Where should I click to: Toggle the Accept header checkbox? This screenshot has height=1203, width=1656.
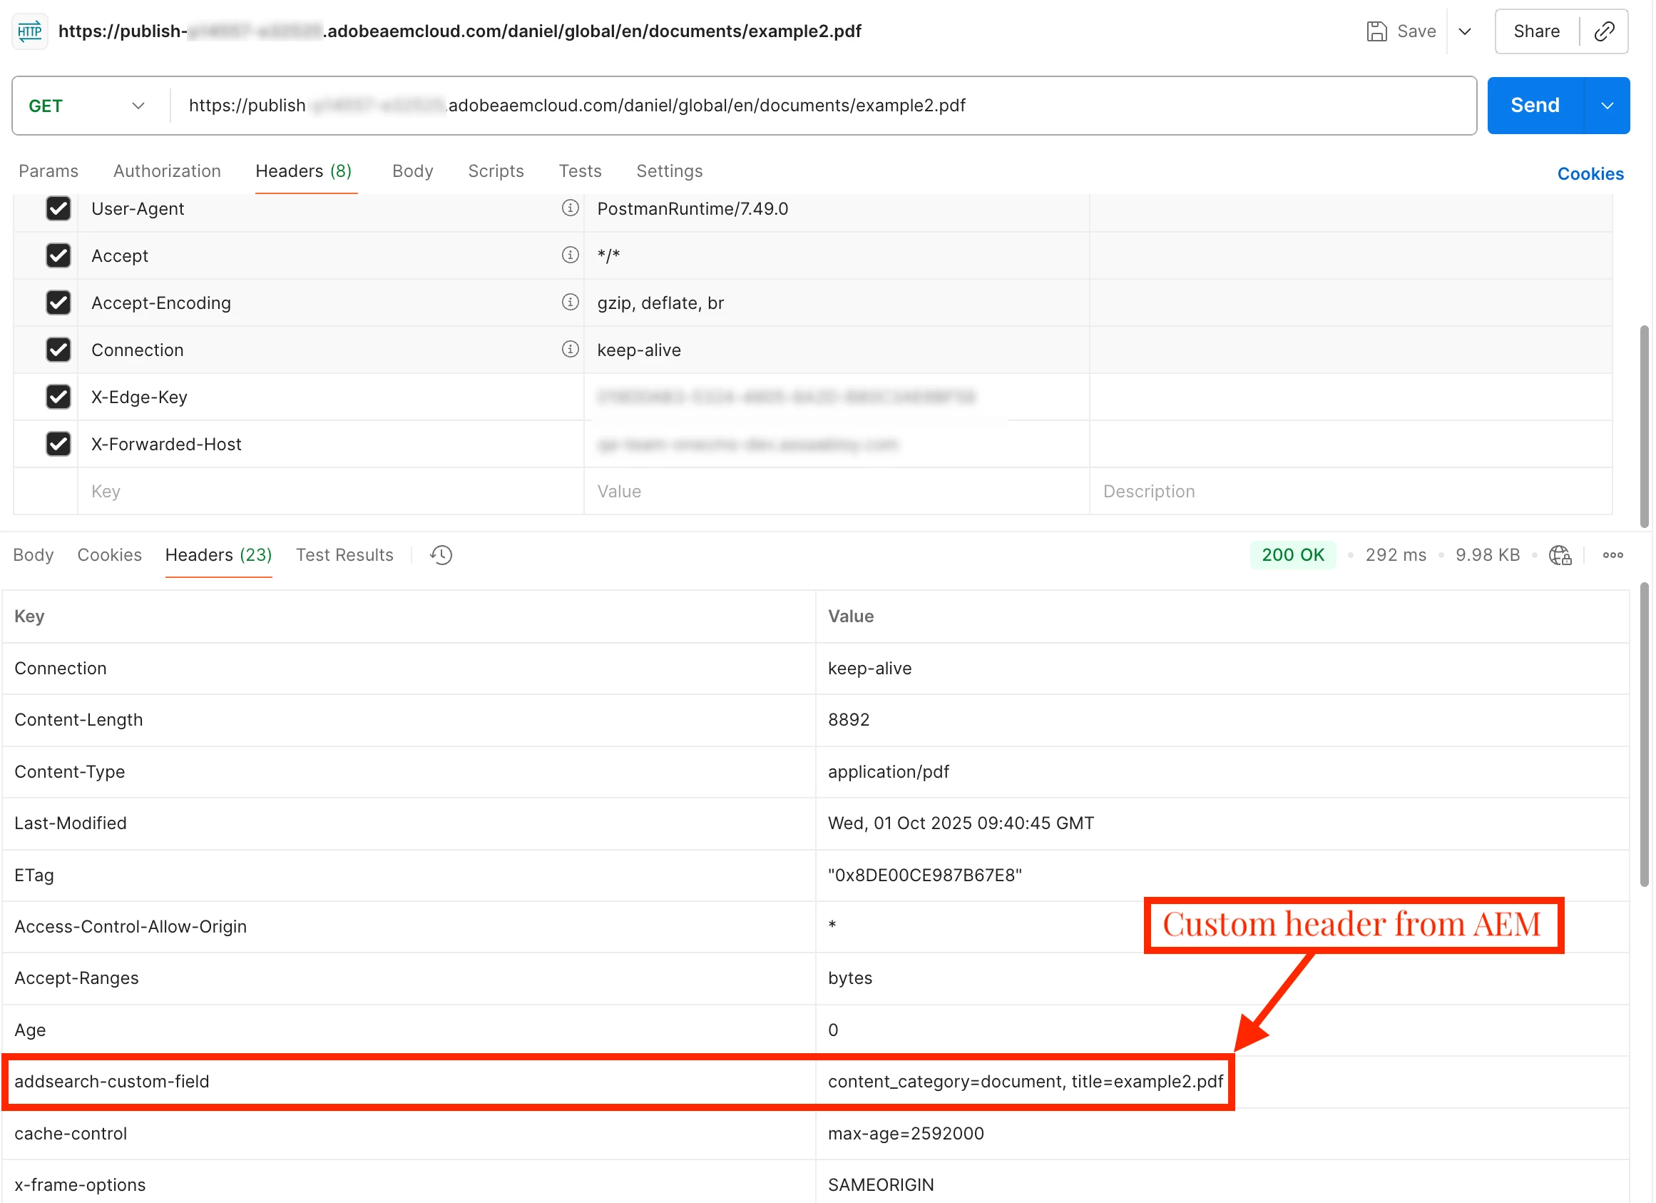(58, 255)
